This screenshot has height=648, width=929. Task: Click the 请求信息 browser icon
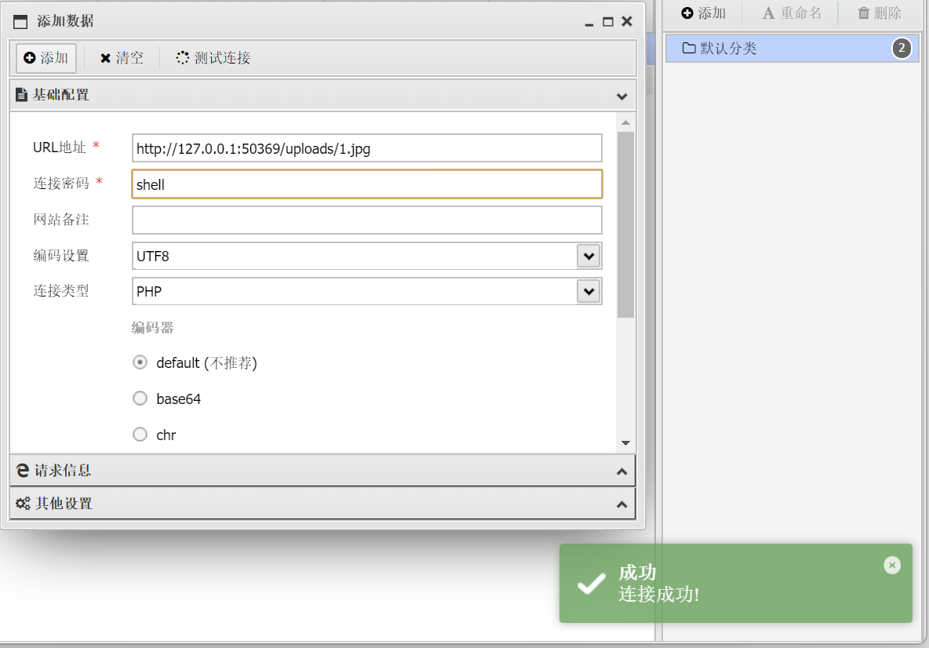(23, 470)
